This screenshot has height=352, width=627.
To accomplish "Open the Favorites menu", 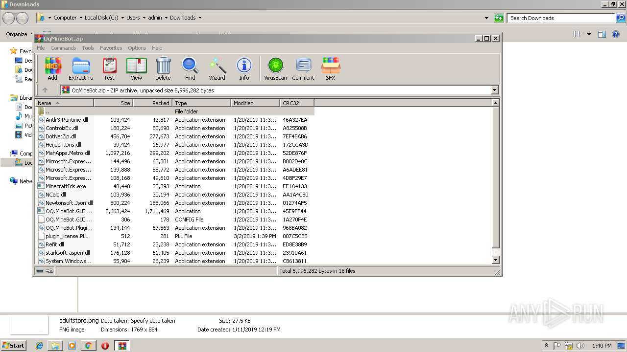I will [111, 48].
